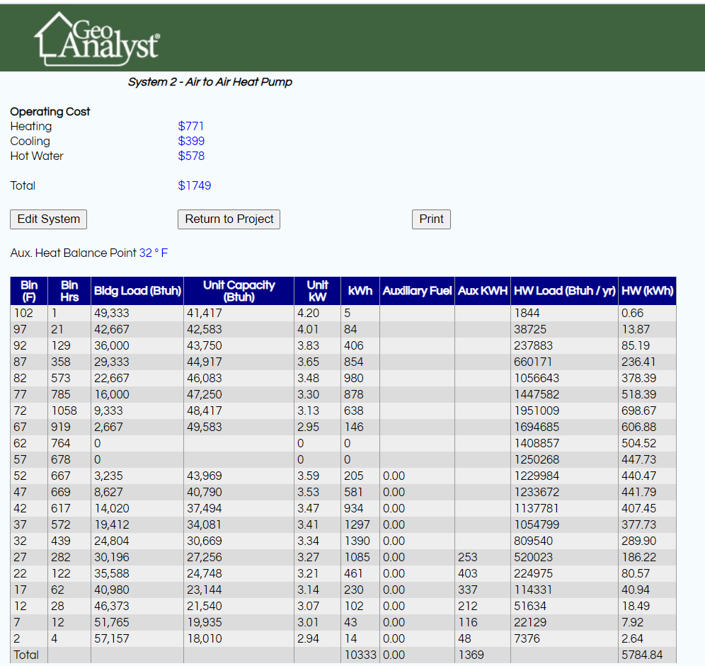Screen dimensions: 705x666
Task: Click total kWh value 10333
Action: [360, 655]
